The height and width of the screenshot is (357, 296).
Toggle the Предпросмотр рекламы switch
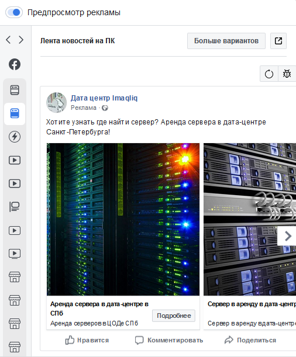click(x=14, y=12)
